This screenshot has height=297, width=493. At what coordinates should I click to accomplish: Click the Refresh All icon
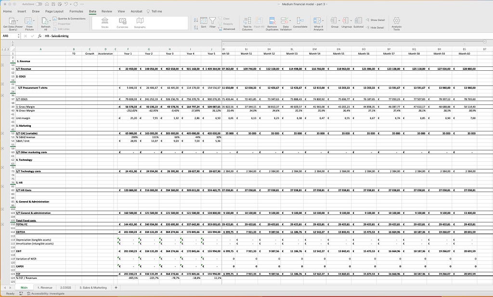coord(45,21)
